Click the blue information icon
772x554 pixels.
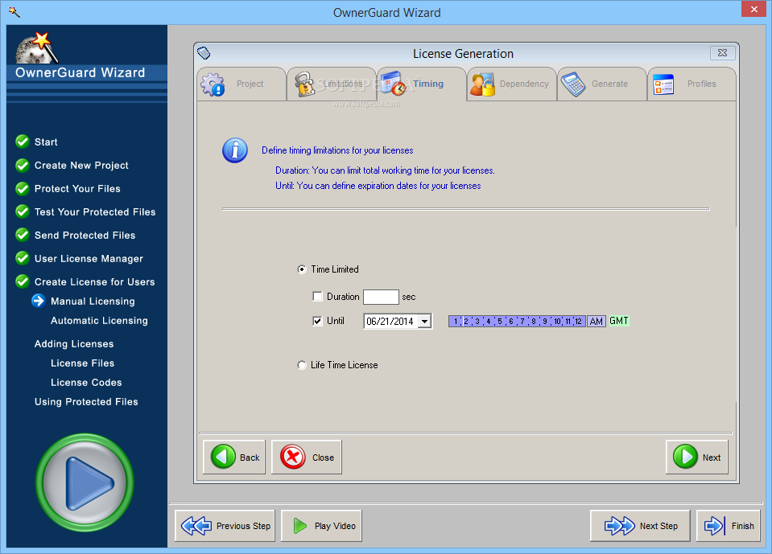[x=235, y=150]
